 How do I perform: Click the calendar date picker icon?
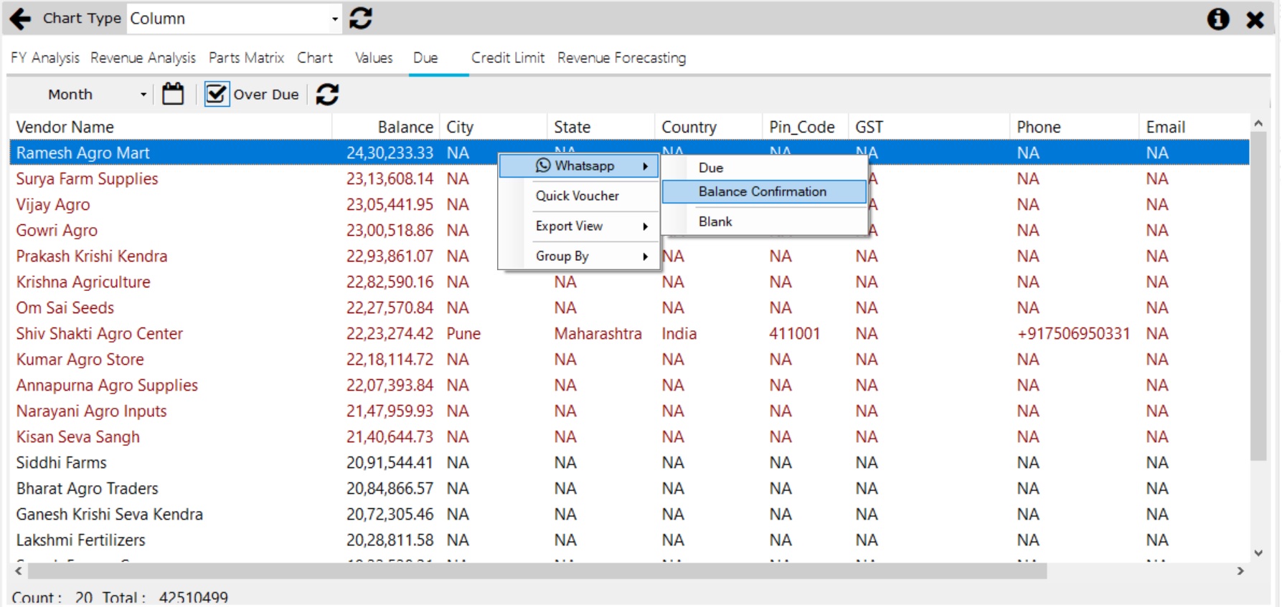(x=173, y=94)
